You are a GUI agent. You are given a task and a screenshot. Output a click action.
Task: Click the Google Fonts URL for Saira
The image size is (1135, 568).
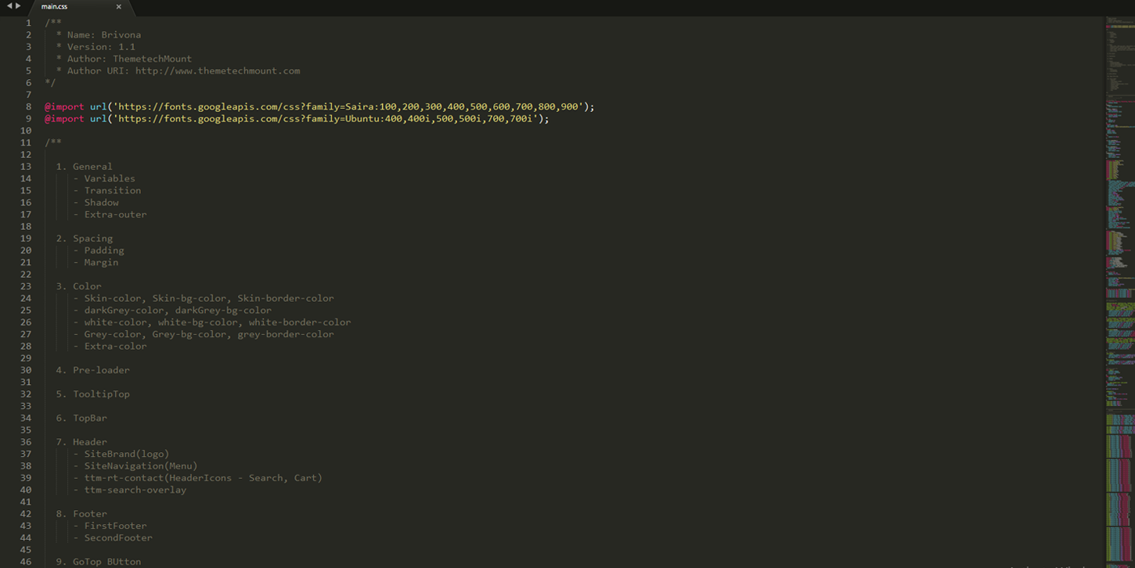[x=348, y=106]
